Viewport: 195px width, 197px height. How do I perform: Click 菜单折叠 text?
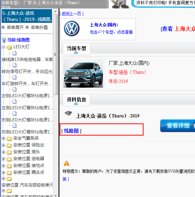[x=39, y=27]
